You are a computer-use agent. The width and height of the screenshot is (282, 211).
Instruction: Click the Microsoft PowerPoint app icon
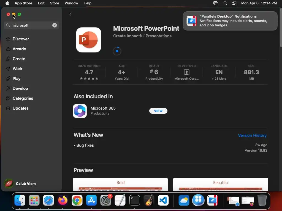pos(89,40)
